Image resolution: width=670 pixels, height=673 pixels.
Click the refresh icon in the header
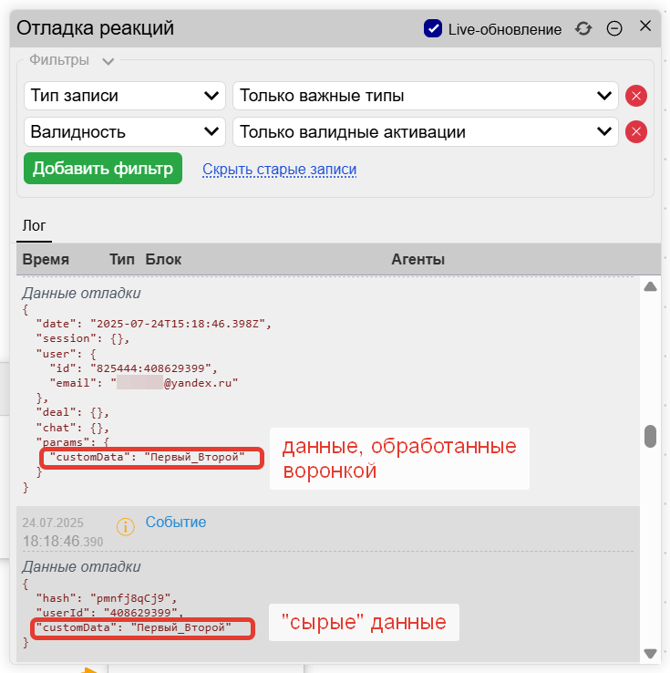[x=583, y=28]
